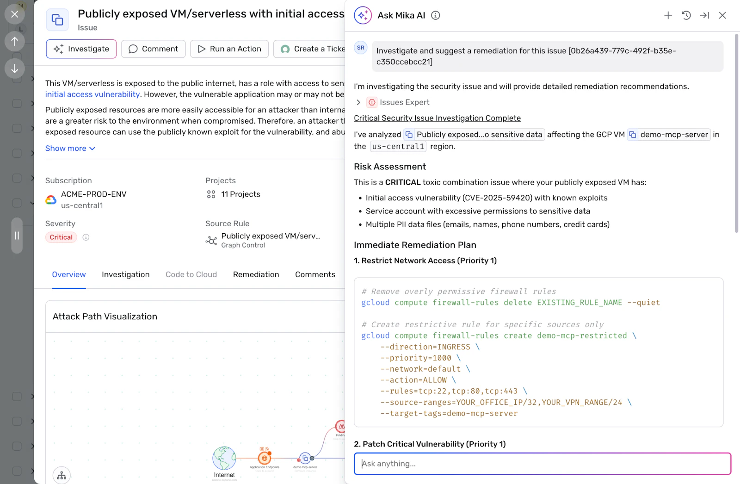Screen dimensions: 740x484
Task: Click the hierarchy layout icon in visualization
Action: coord(62,475)
